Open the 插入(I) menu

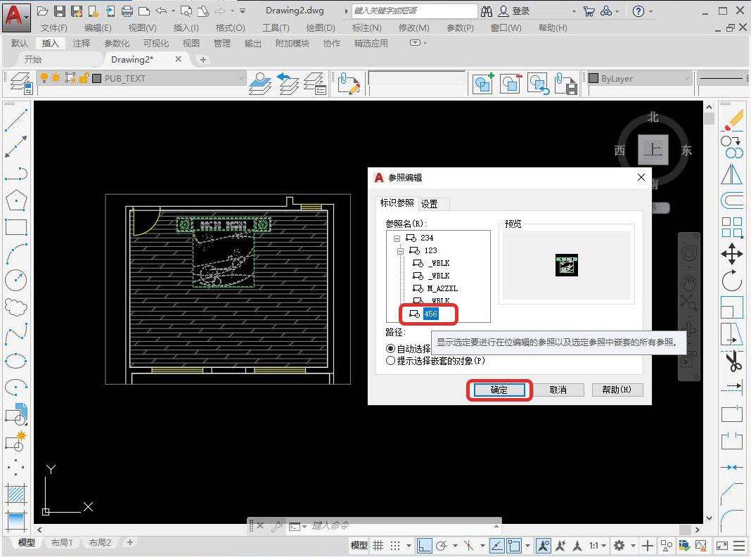(x=184, y=28)
